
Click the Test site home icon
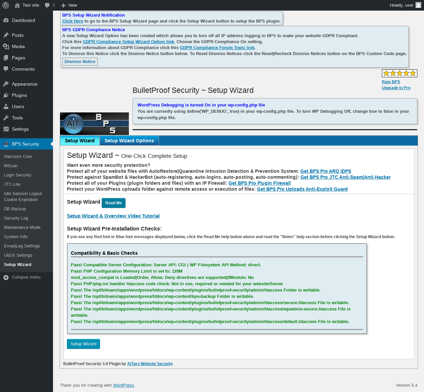coord(17,5)
